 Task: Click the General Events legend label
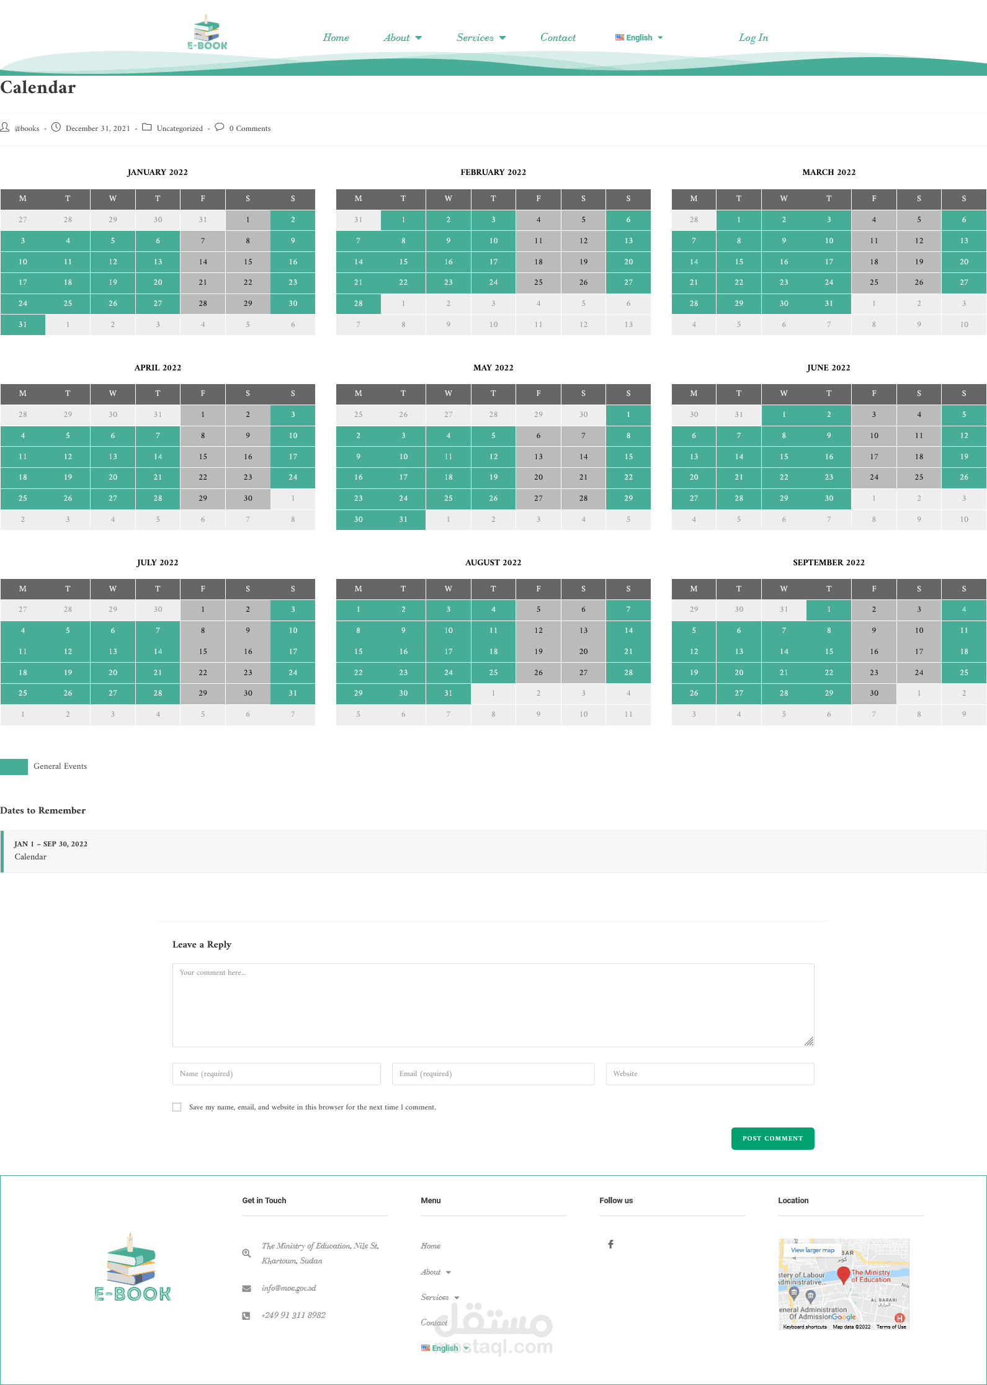click(x=60, y=766)
